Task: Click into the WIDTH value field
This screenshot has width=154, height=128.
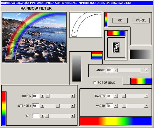Action: pos(110,106)
